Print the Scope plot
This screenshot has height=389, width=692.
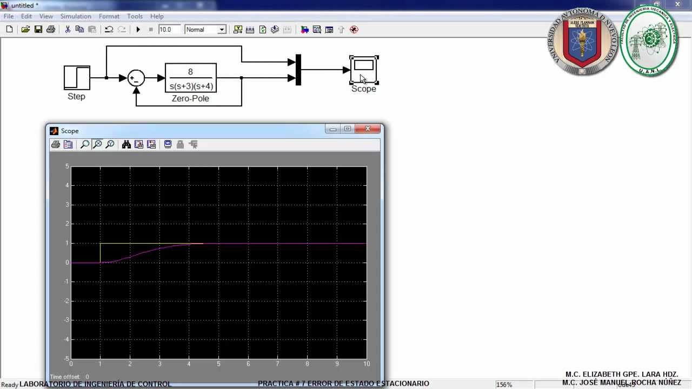coord(55,144)
